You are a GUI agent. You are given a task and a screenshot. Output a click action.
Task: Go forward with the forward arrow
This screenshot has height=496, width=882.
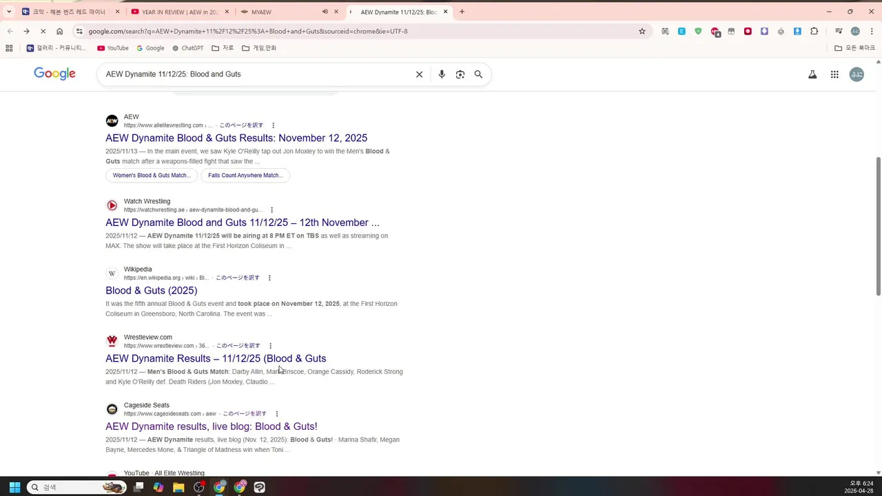(26, 31)
